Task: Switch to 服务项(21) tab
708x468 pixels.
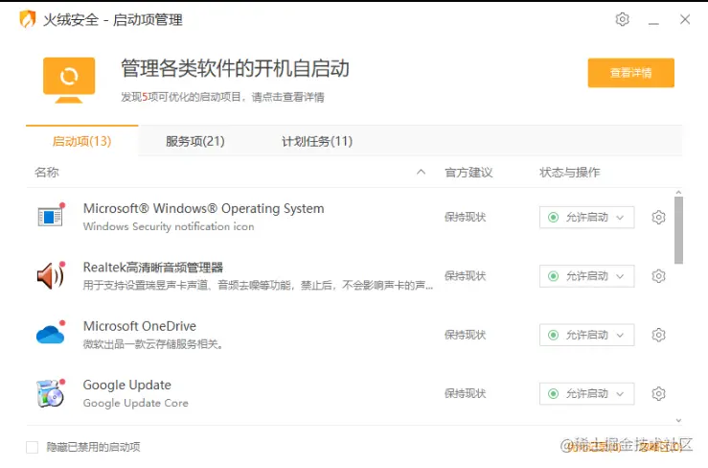Action: [x=195, y=141]
